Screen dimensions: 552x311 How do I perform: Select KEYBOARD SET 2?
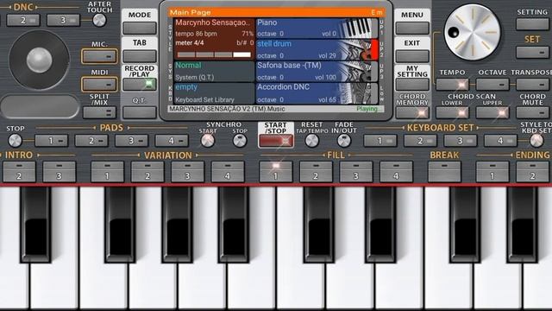[x=420, y=141]
